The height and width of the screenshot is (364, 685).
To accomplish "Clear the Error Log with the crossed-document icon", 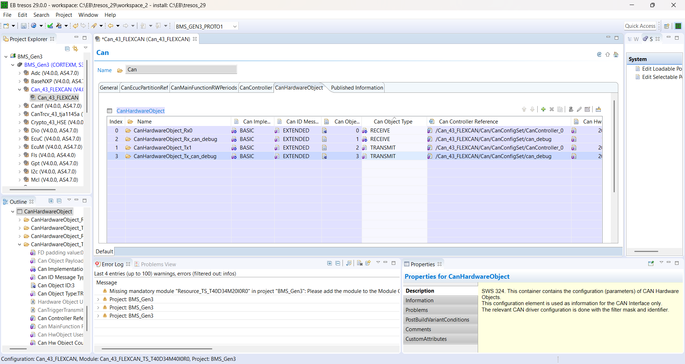I will 359,263.
